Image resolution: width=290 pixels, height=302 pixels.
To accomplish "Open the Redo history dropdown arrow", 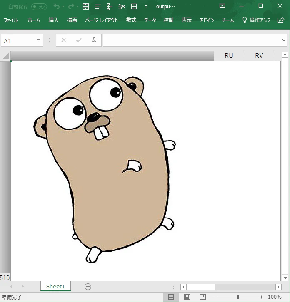I will 77,7.
